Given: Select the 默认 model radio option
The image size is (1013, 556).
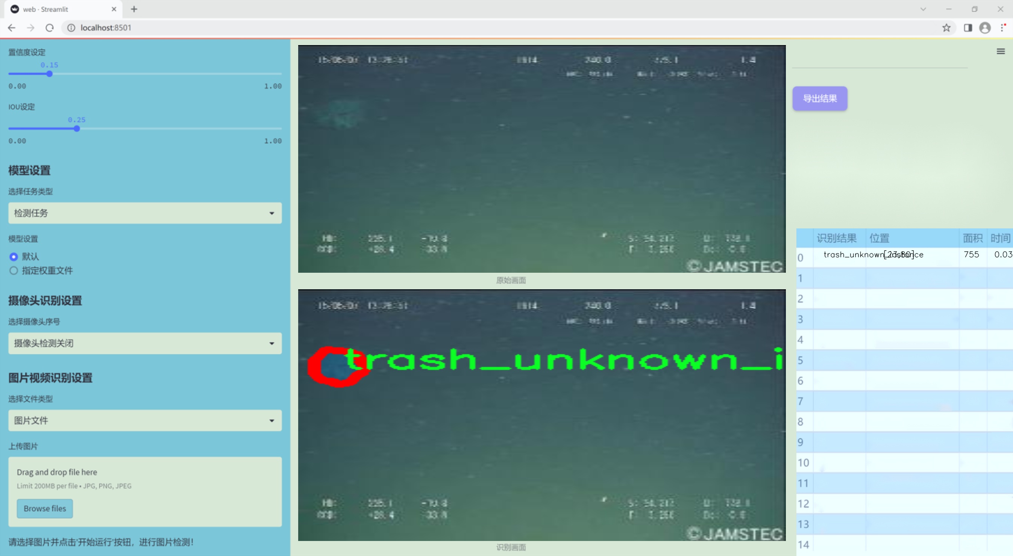Looking at the screenshot, I should tap(14, 257).
